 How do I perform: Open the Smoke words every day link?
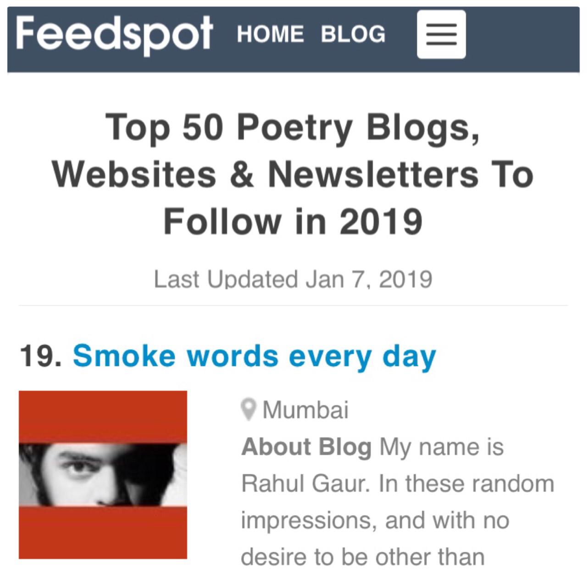pos(254,357)
